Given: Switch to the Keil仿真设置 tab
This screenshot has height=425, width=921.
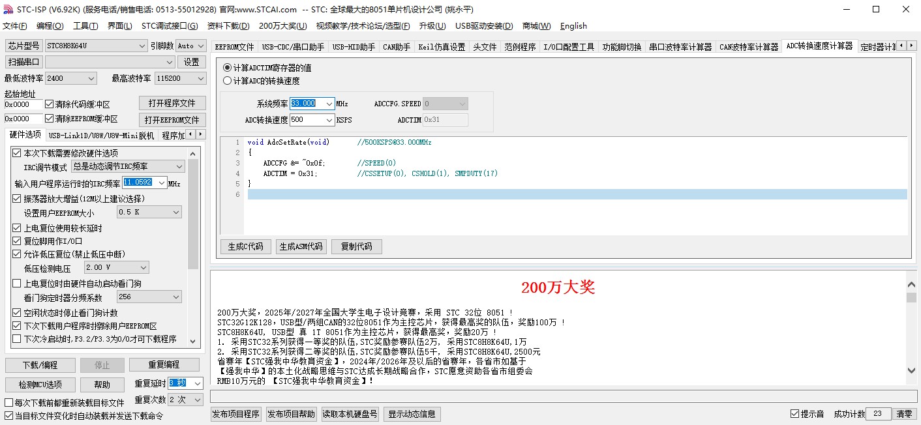Looking at the screenshot, I should [x=442, y=47].
